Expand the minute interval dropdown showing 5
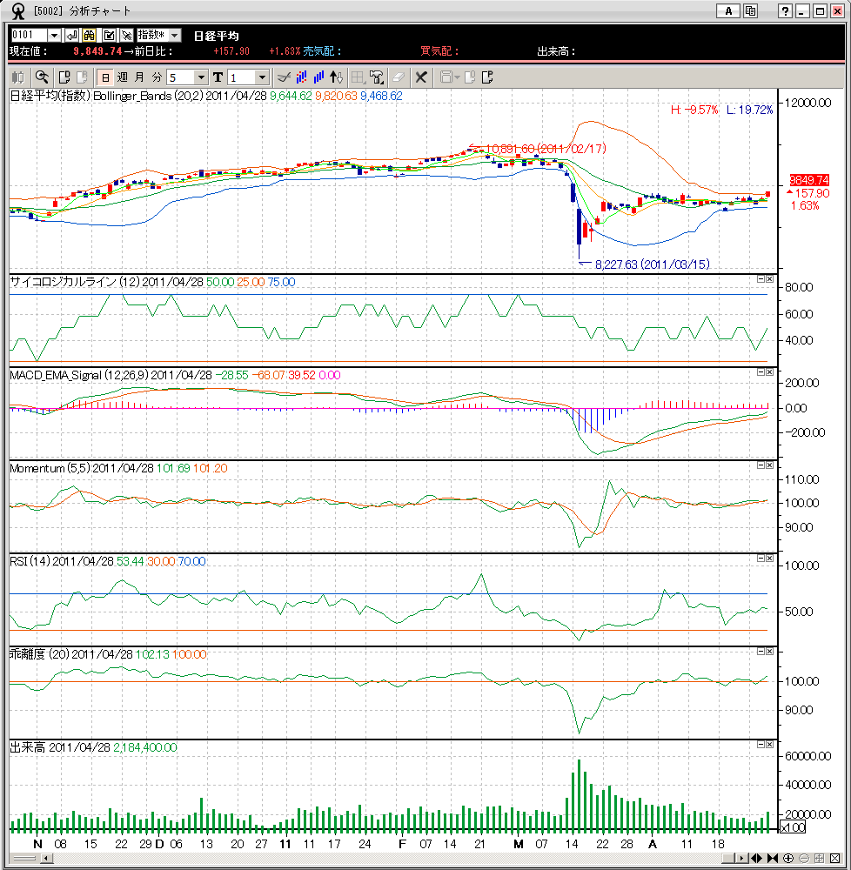The width and height of the screenshot is (851, 870). click(x=201, y=77)
